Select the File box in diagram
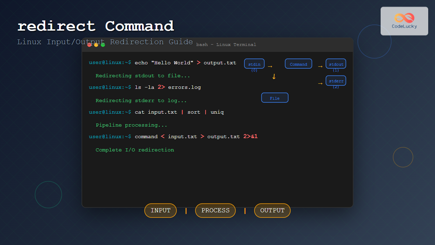Viewport: 435px width, 245px height. pos(275,98)
